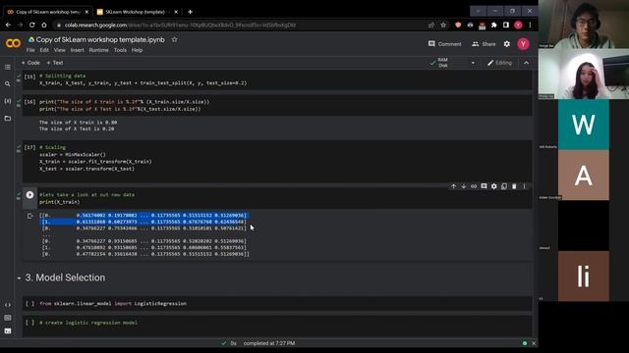Screen dimensions: 629x353
Task: Collapse the 3. Model Selection section
Action: (x=19, y=277)
